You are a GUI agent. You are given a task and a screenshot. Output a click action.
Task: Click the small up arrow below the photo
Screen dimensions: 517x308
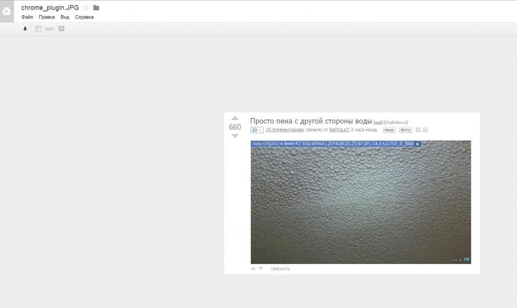click(253, 269)
